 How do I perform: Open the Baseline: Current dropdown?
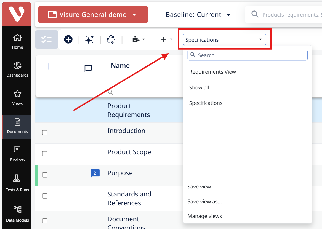coord(198,15)
